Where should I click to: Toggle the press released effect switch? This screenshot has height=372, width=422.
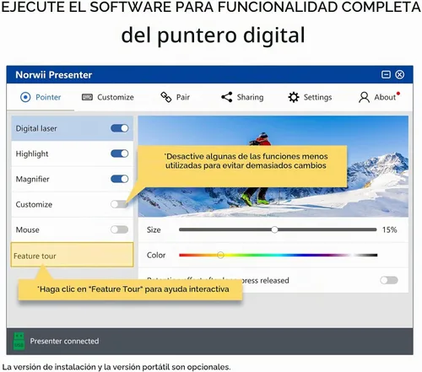389,280
